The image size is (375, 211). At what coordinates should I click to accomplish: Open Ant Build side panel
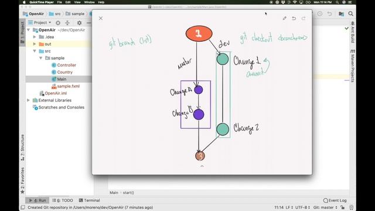353,32
